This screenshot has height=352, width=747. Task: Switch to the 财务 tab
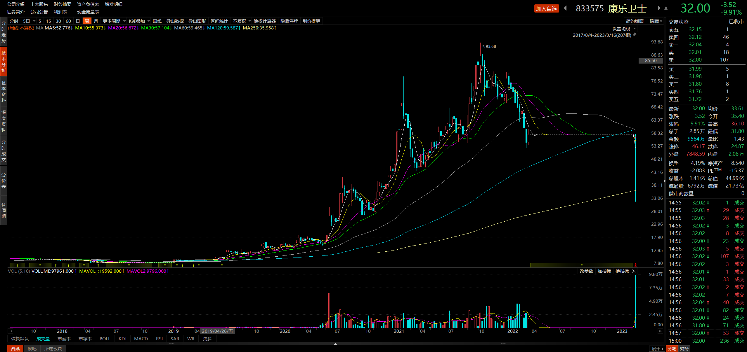pos(684,349)
